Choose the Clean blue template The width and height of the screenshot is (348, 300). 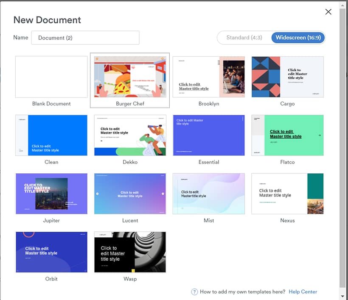pos(51,136)
